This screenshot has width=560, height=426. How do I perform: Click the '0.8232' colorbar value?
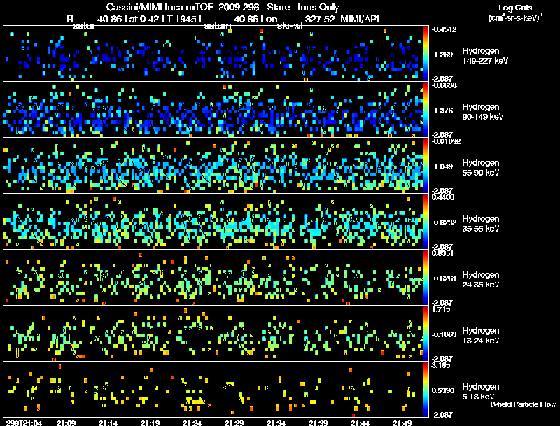[445, 222]
